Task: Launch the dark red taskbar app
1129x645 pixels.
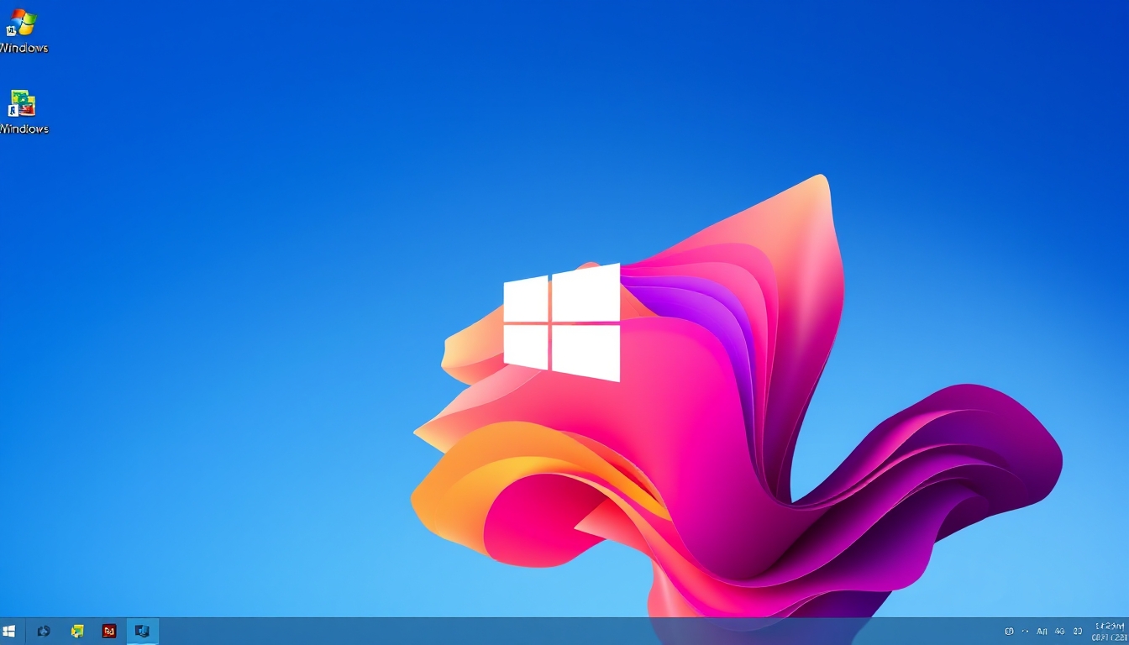Action: (109, 631)
